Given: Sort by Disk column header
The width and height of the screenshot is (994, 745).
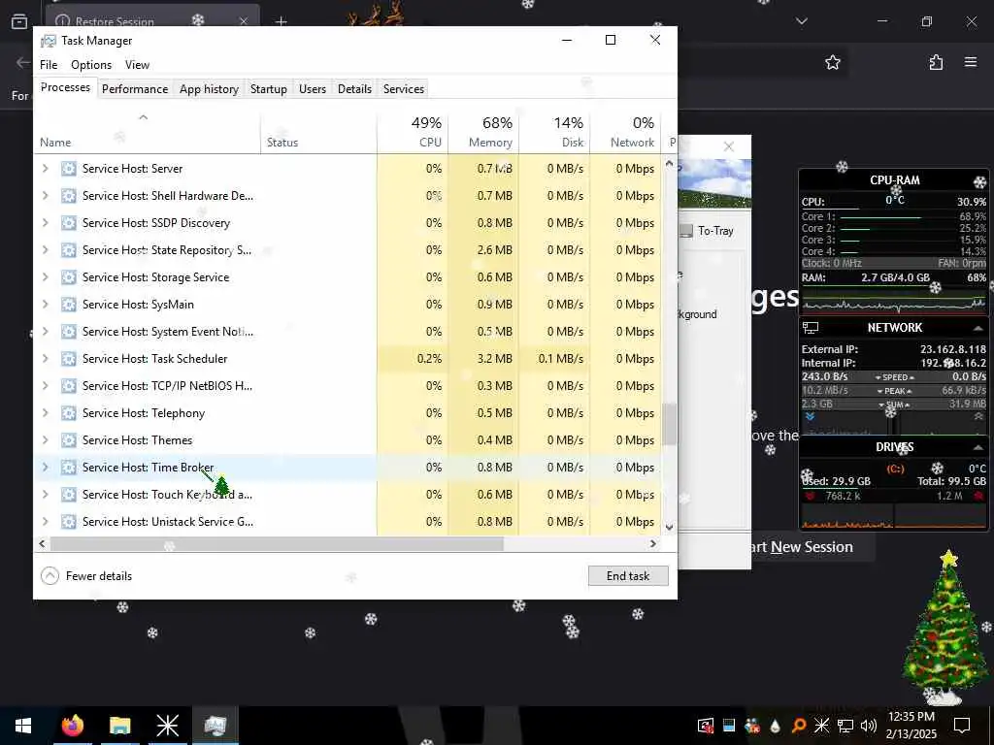Looking at the screenshot, I should (554, 132).
